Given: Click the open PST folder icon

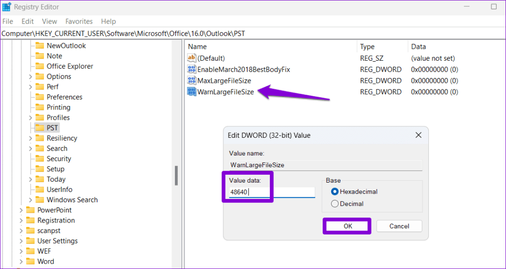Looking at the screenshot, I should click(40, 128).
